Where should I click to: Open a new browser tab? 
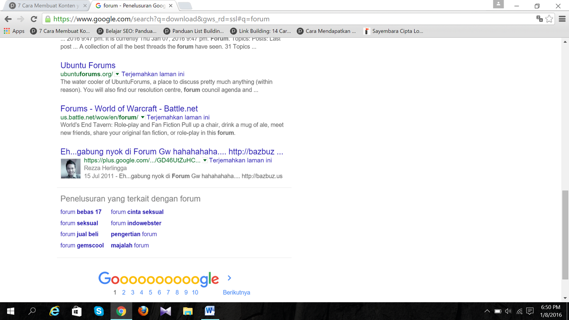[x=185, y=6]
